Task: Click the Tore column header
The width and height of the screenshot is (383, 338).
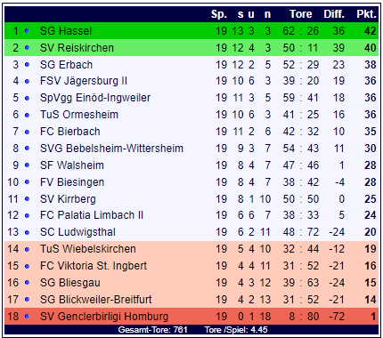Action: click(x=301, y=14)
